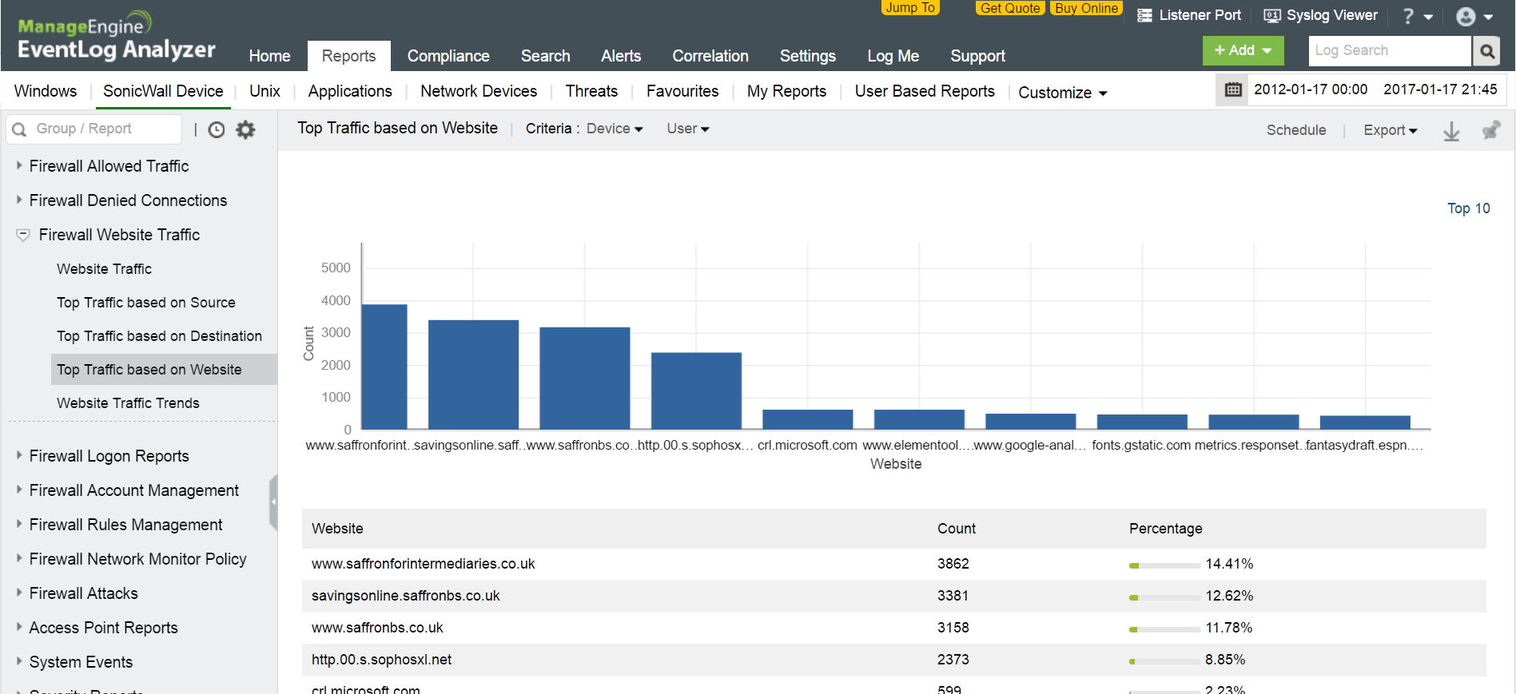Open the Search tab
This screenshot has width=1516, height=694.
(545, 56)
